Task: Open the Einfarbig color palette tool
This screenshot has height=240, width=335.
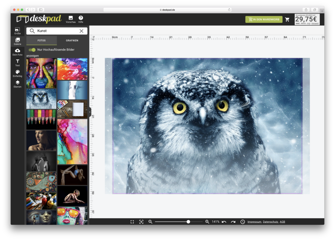Action: tap(17, 73)
